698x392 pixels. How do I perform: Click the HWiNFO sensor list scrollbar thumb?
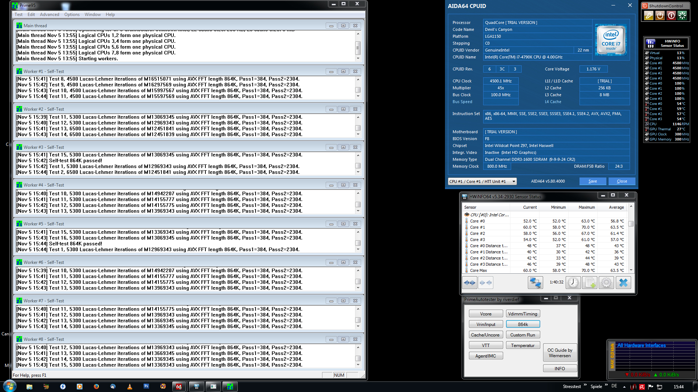coord(631,224)
